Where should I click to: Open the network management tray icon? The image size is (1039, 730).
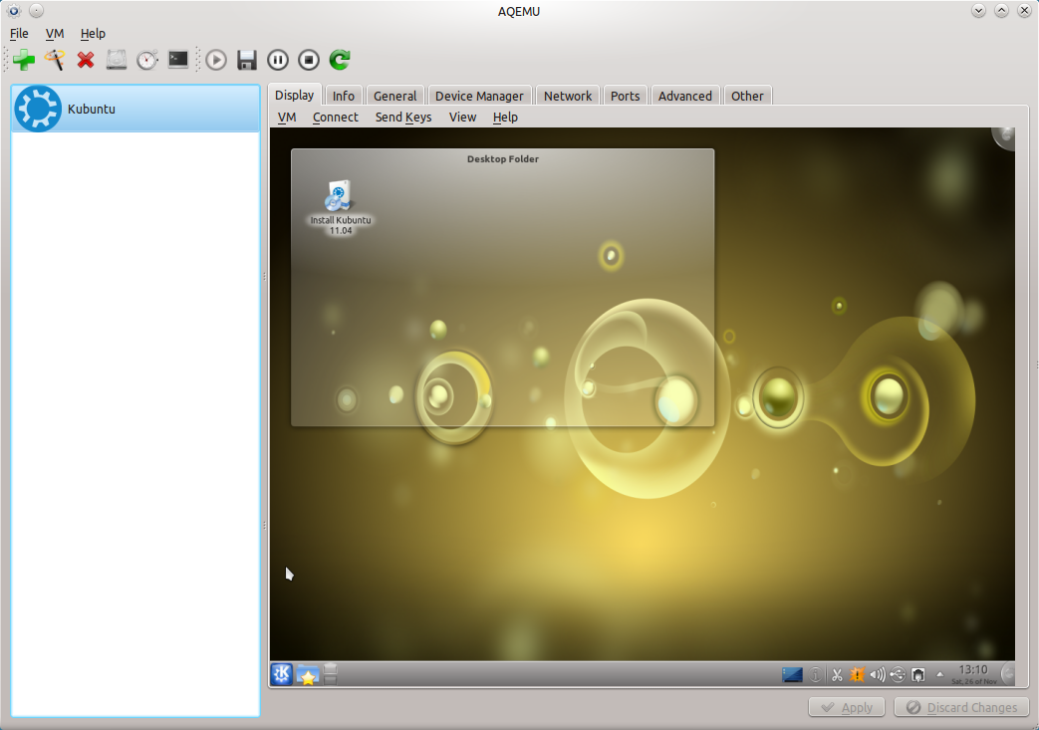[x=918, y=675]
